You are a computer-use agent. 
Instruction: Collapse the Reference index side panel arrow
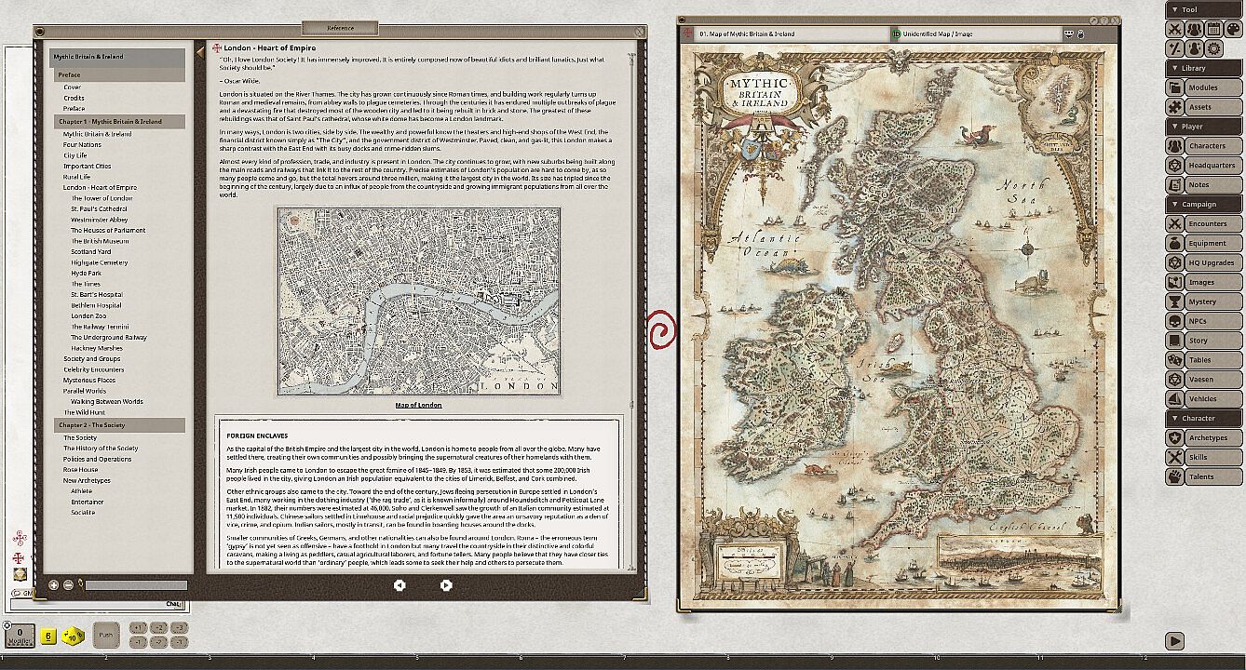[200, 52]
